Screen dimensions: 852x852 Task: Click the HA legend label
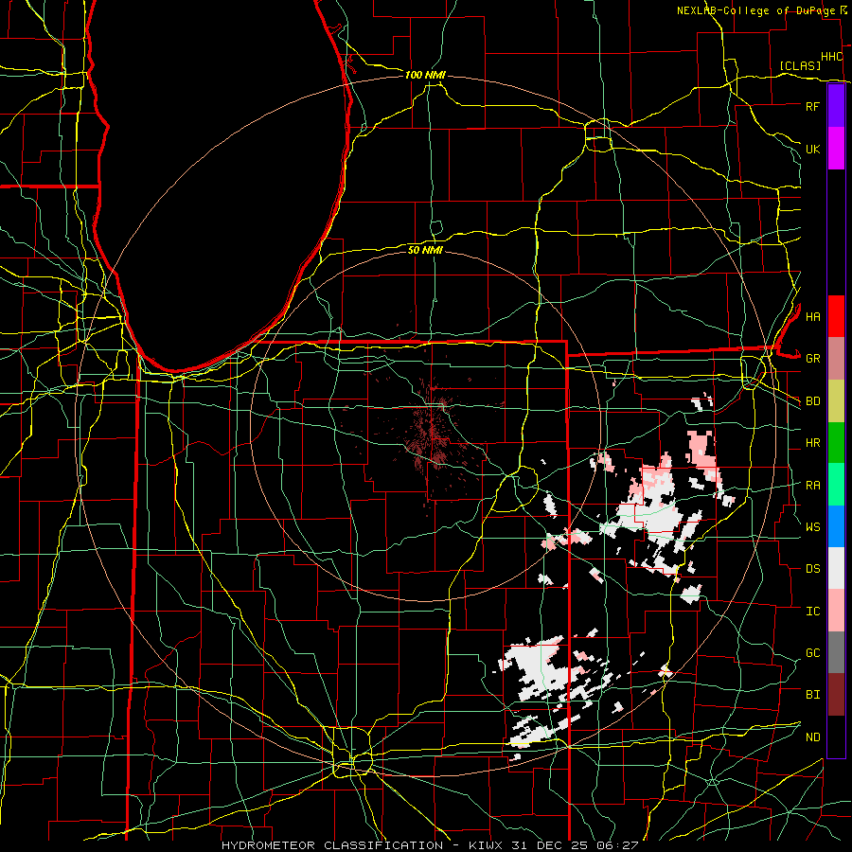click(x=813, y=317)
